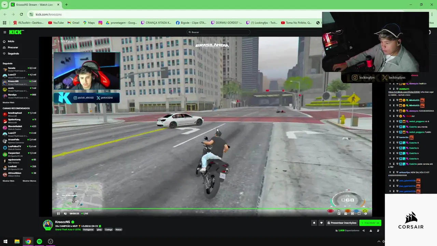Open the Chrome apps grid icon
The height and width of the screenshot is (246, 437).
point(4,23)
